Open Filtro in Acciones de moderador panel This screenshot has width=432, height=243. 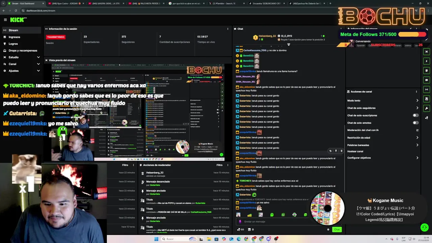[x=219, y=165]
